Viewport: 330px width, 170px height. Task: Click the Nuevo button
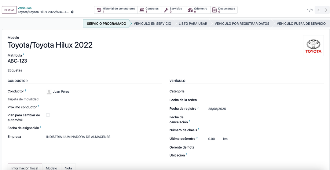click(x=9, y=10)
